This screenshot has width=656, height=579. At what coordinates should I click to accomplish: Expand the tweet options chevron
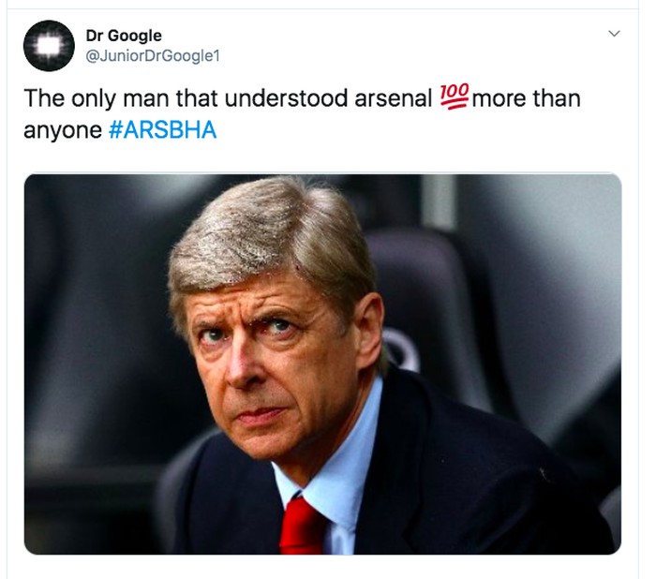pos(615,34)
